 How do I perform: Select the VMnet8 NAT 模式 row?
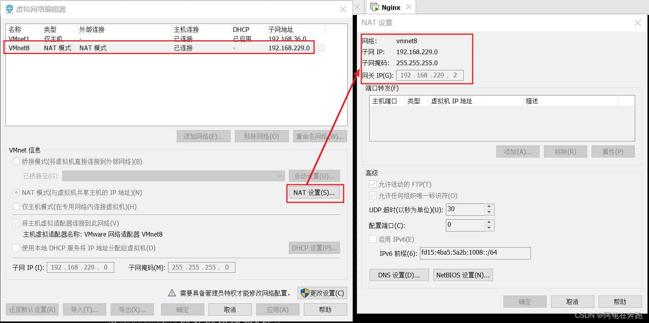coord(165,48)
